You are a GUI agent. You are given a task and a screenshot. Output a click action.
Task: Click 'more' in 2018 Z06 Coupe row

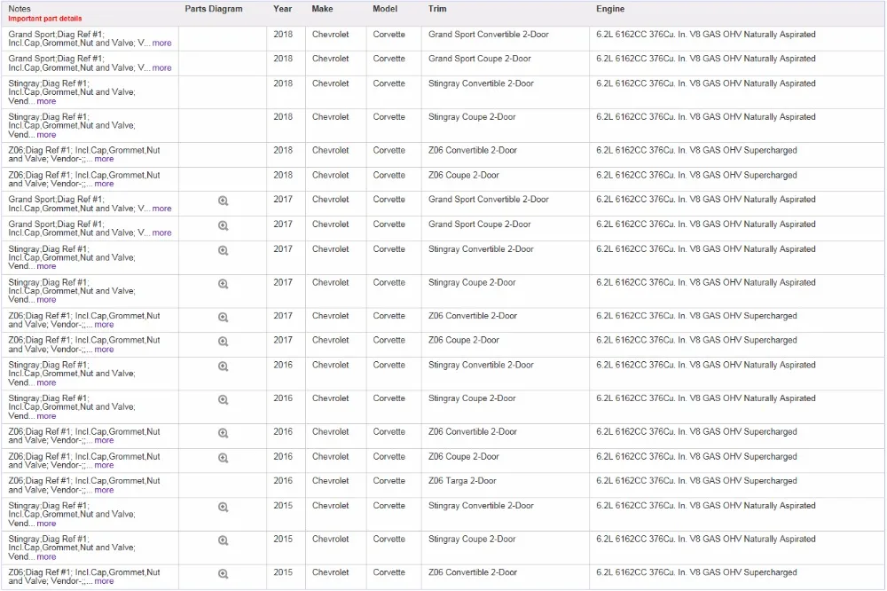coord(104,184)
